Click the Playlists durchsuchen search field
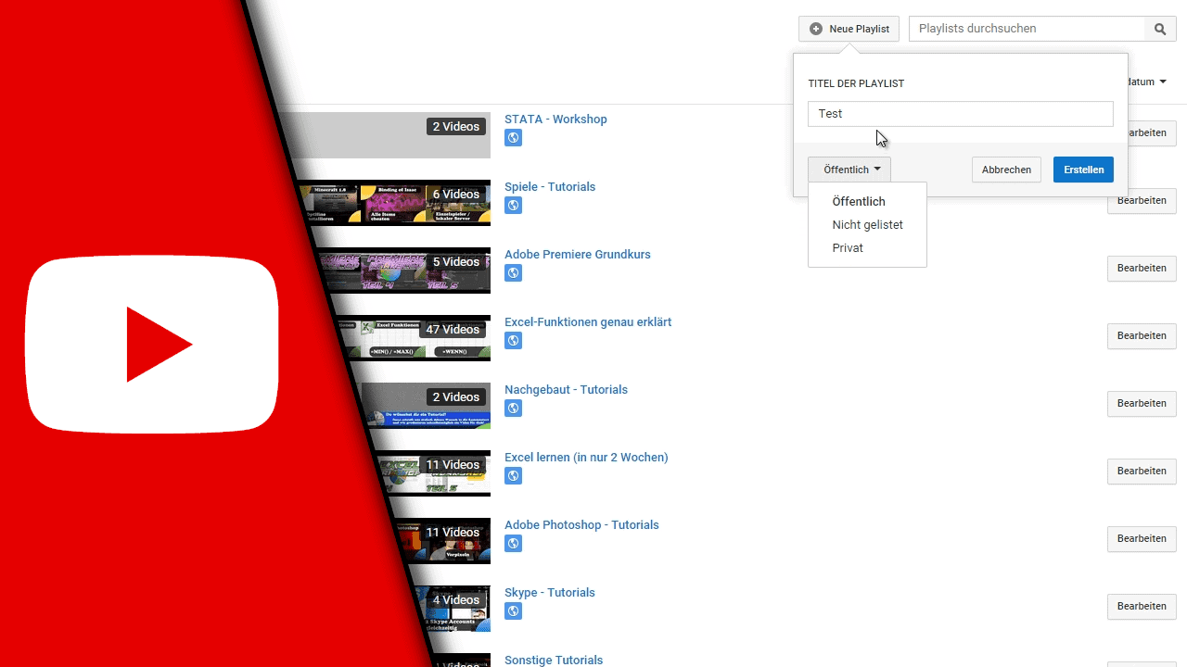Screen dimensions: 1187x667 coord(1027,29)
